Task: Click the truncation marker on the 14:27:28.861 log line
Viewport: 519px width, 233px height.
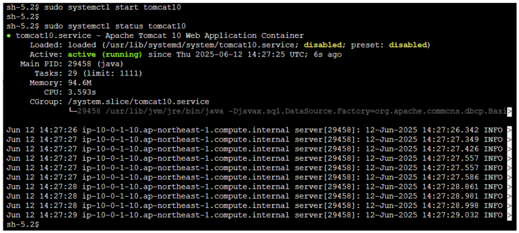Action: 509,187
